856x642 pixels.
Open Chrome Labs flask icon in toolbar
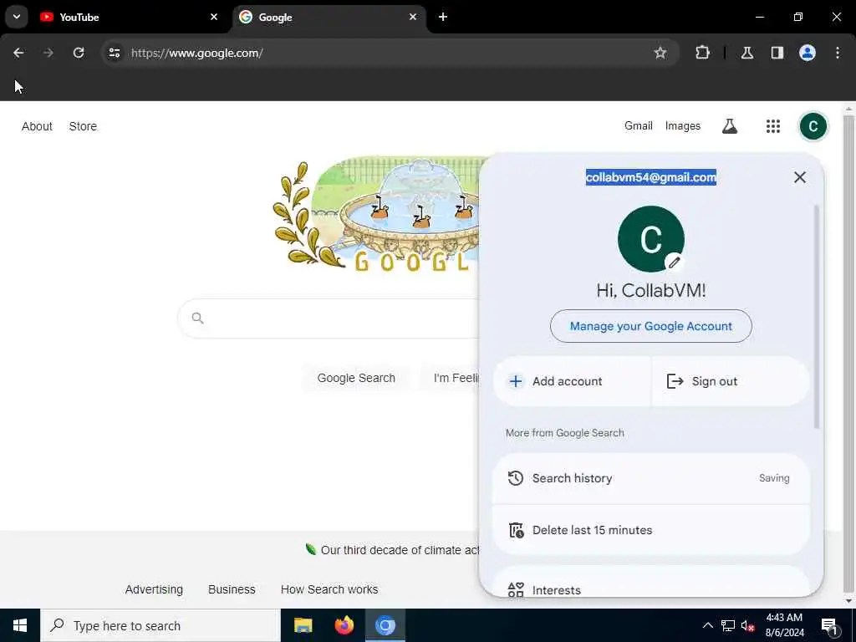pyautogui.click(x=746, y=53)
